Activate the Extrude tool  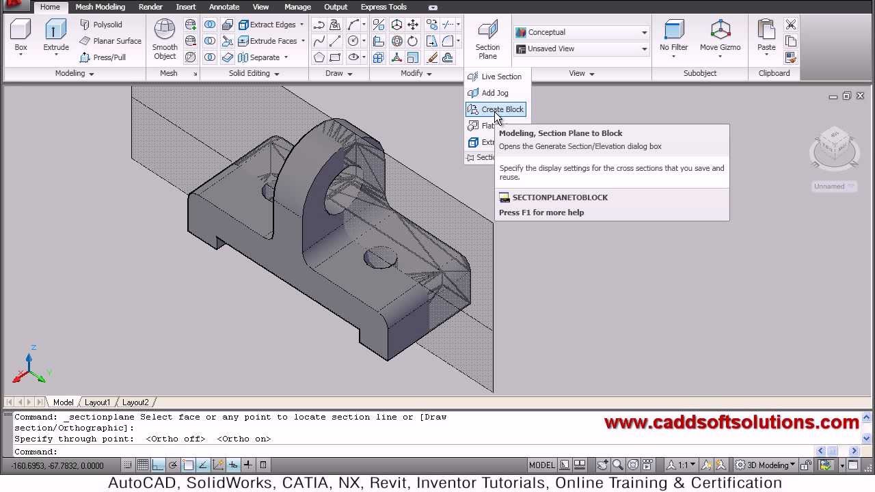(x=56, y=36)
